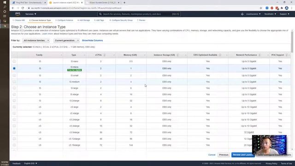Close the Ping IPv6 Test tab
The height and width of the screenshot is (166, 295).
[x=45, y=3]
